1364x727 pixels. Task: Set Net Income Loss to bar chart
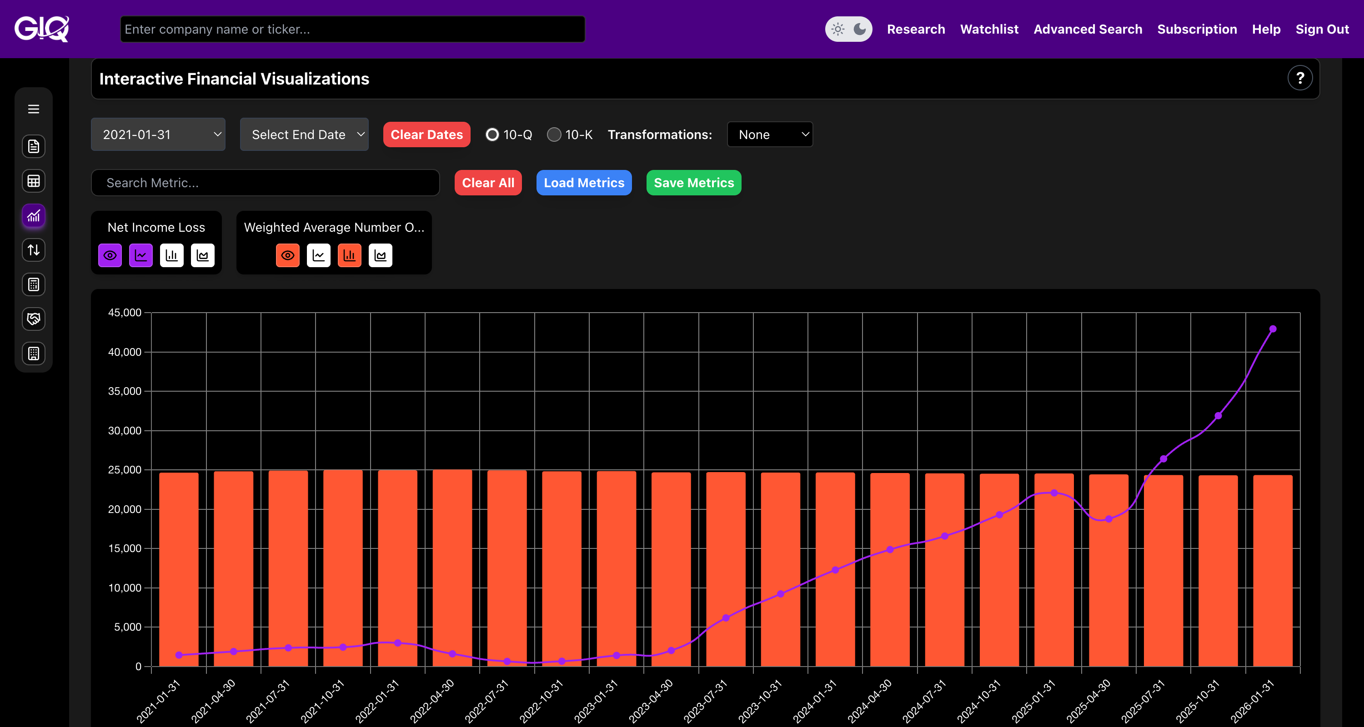pyautogui.click(x=171, y=255)
